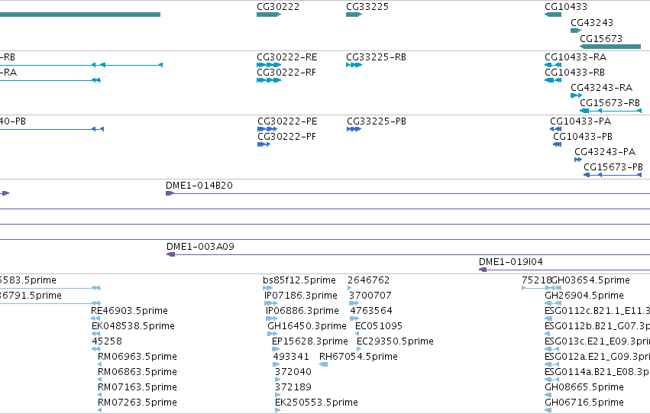Select the CG33225 gene arrow
The width and height of the screenshot is (650, 414).
354,15
